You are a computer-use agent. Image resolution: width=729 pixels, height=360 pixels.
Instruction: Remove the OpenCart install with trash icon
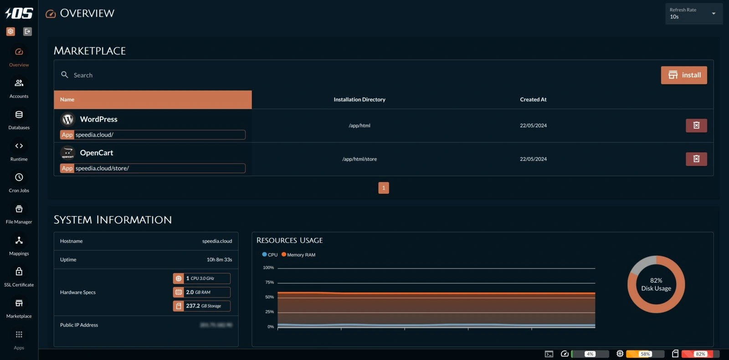coord(696,159)
